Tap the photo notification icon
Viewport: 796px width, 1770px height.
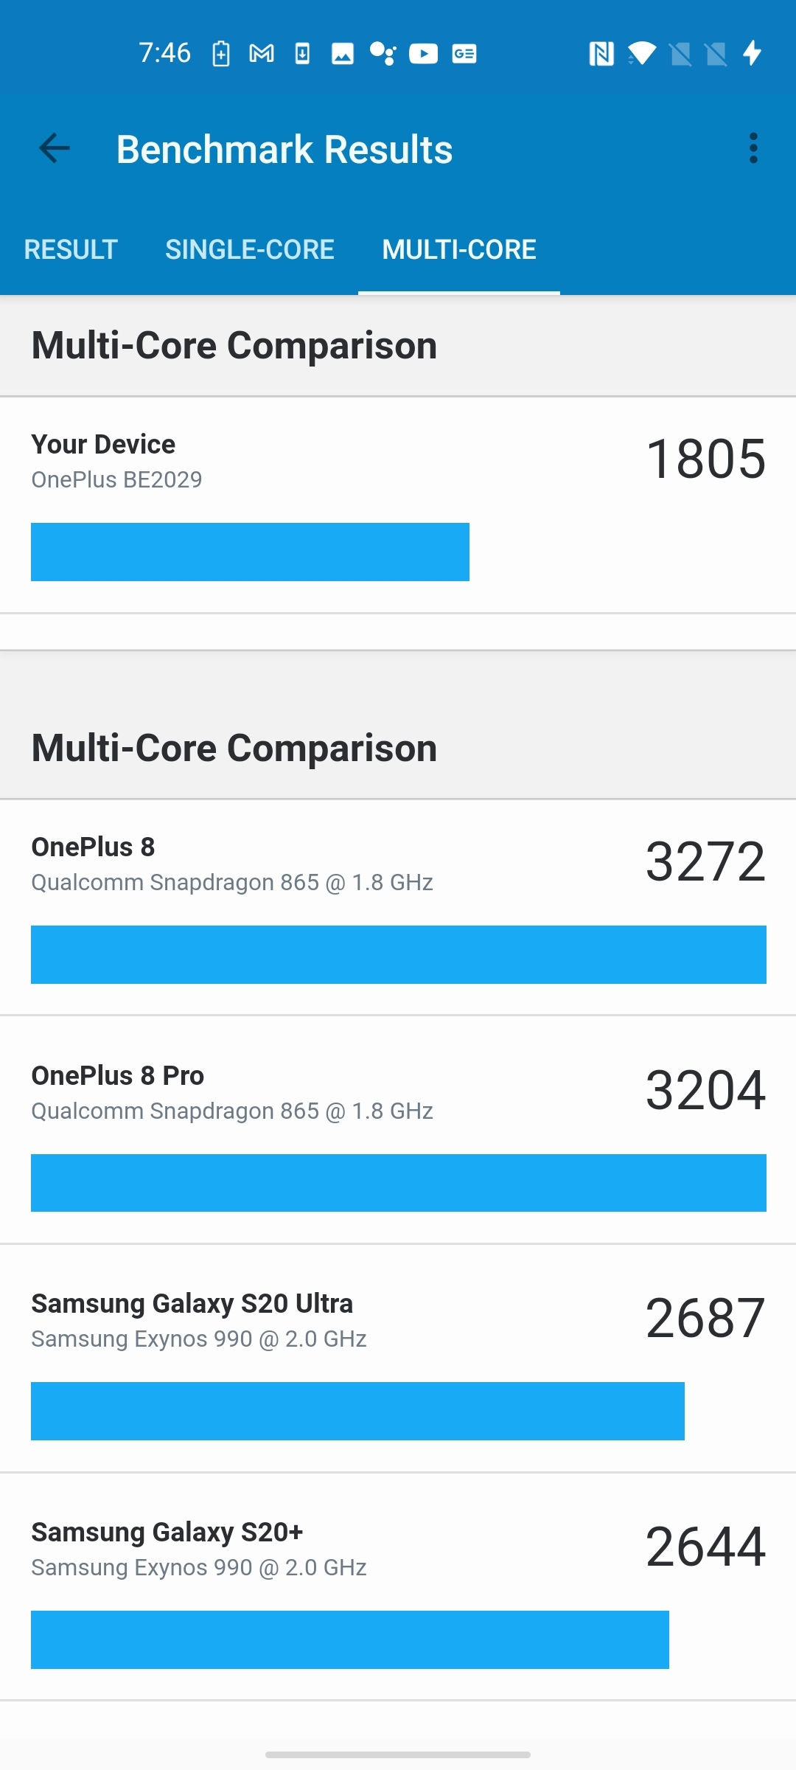click(x=342, y=54)
